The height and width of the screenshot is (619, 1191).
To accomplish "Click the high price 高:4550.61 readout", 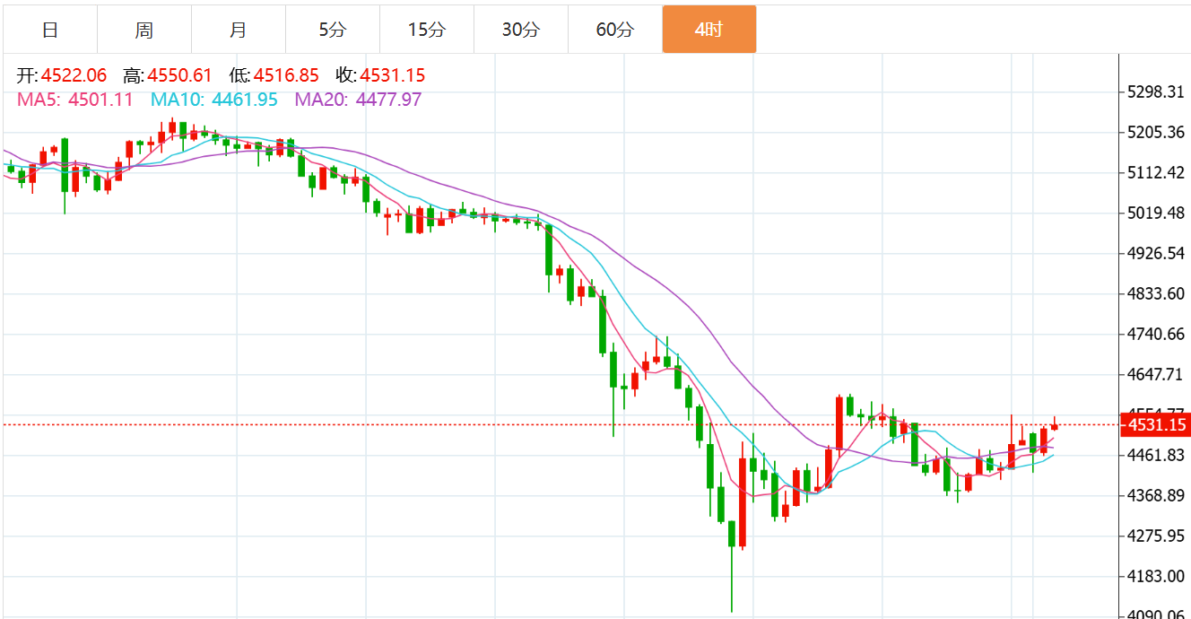I will pos(168,76).
